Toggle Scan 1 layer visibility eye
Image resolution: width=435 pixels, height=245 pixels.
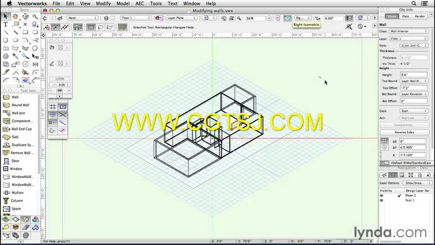382,200
